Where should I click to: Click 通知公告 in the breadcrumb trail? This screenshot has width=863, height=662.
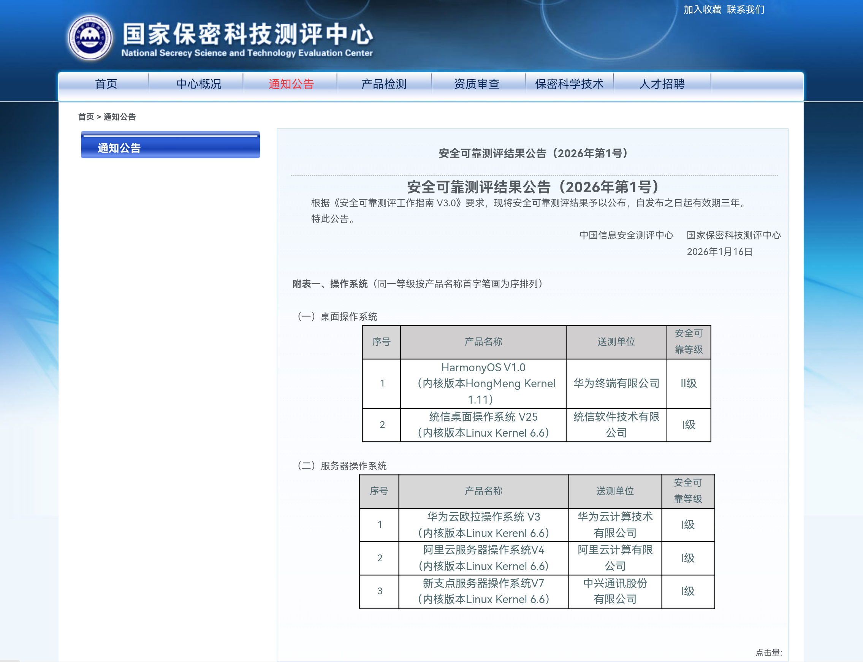(x=119, y=117)
